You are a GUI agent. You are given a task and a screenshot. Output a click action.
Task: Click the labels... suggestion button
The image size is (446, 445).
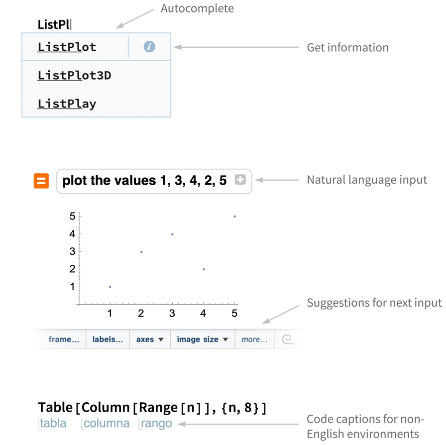(x=108, y=339)
